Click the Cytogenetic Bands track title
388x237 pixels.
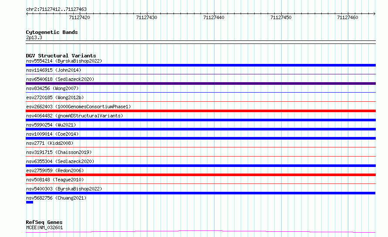52,32
